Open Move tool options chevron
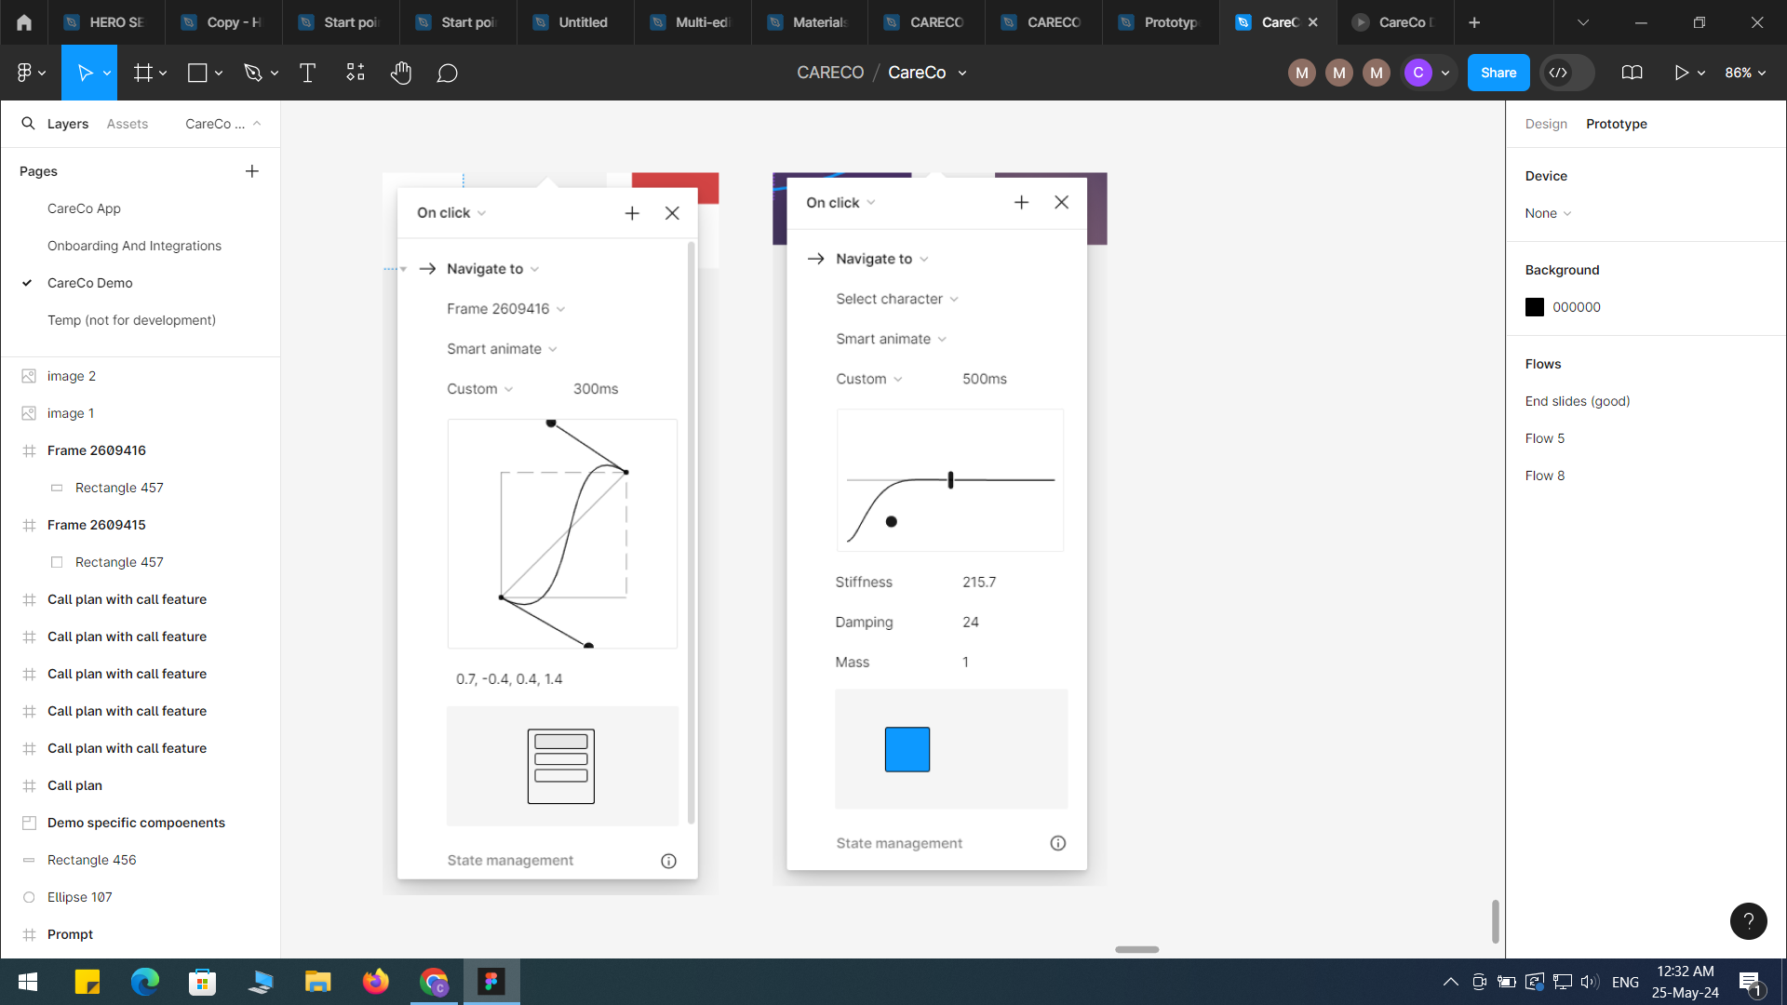 [107, 73]
